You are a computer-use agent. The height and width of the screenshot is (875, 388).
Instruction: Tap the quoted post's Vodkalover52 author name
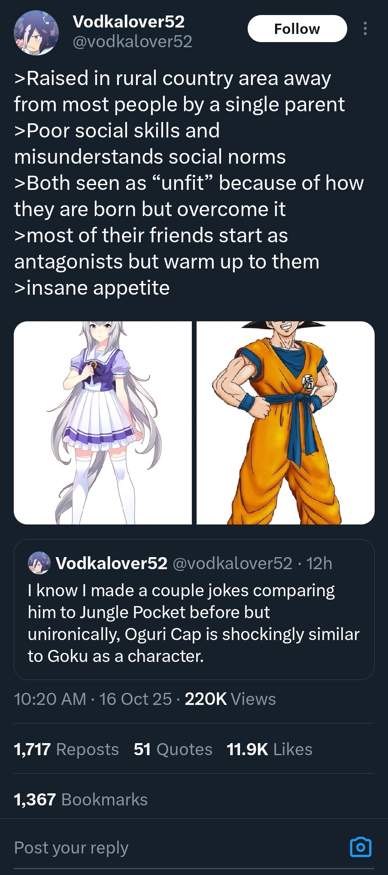(112, 563)
